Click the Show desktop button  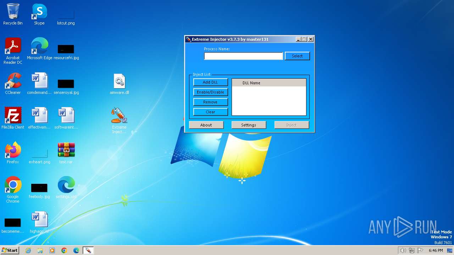[x=450, y=250]
